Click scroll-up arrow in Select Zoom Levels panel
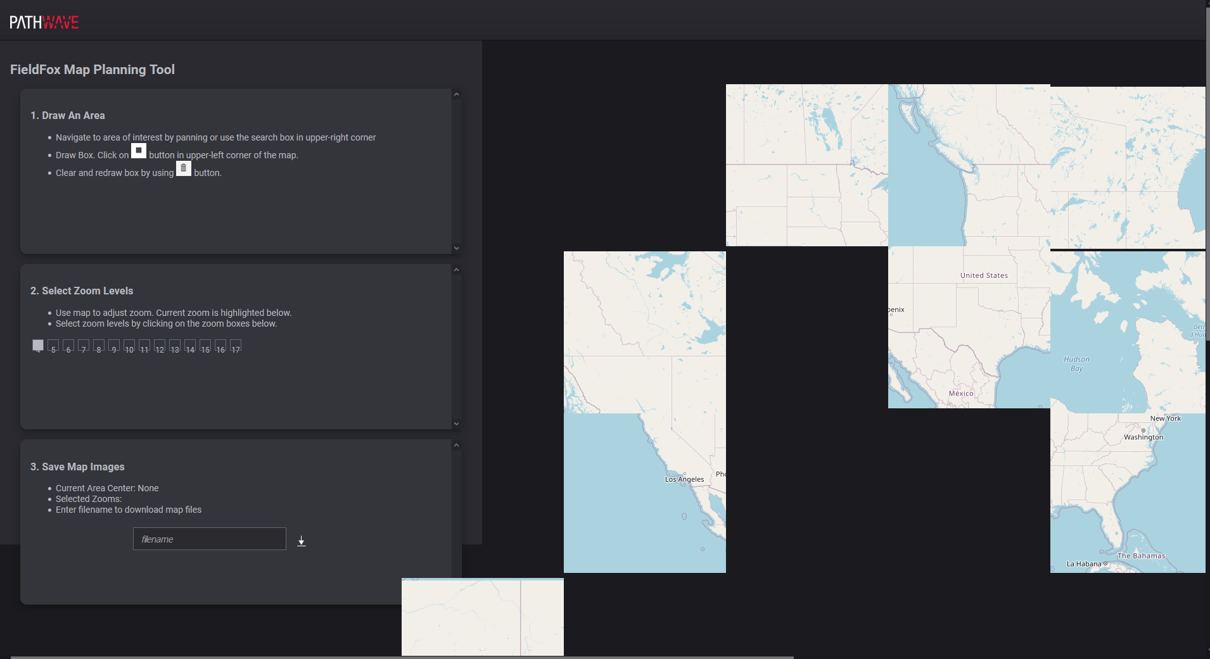 pyautogui.click(x=456, y=270)
